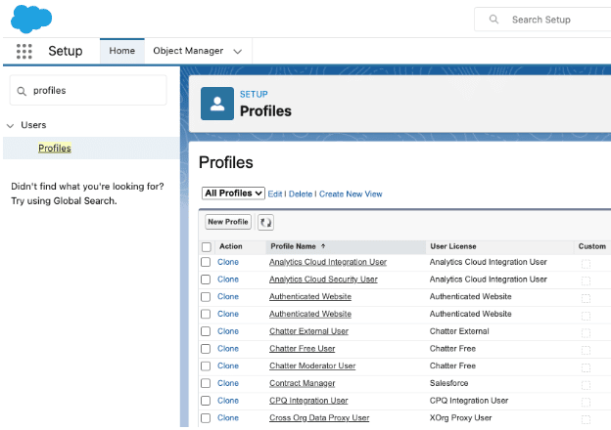Open Analytics Cloud Security User profile

point(323,279)
